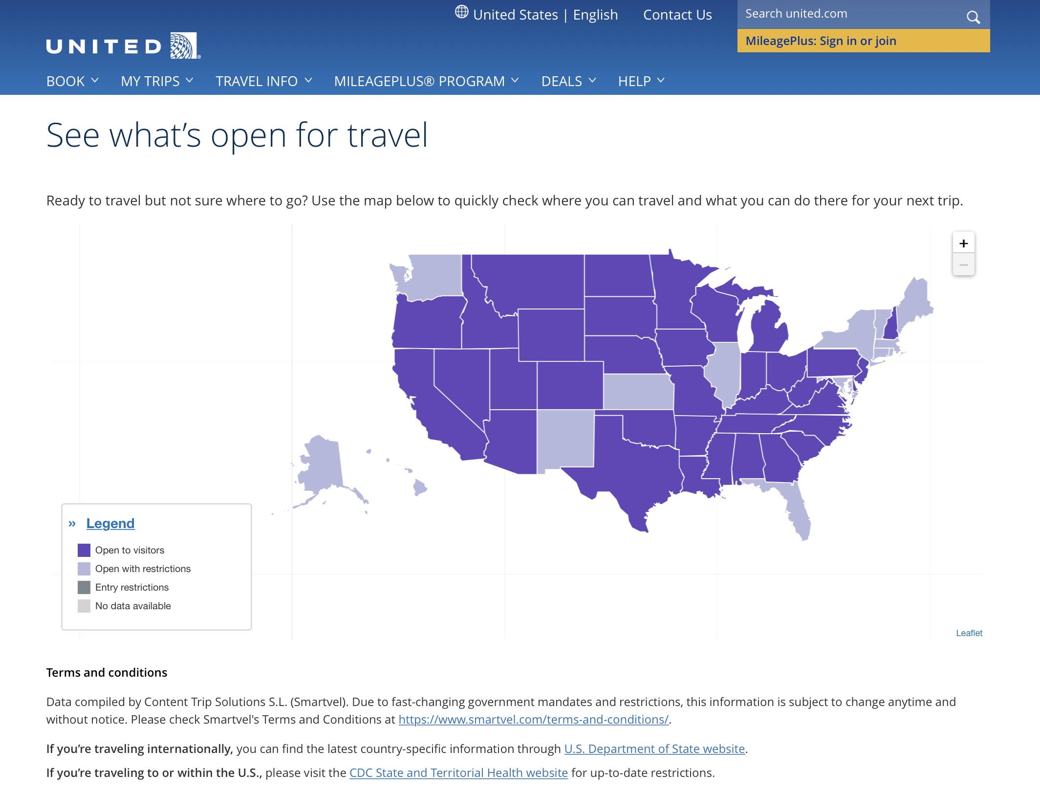Screen dimensions: 1040x795
Task: Expand the BOOK dropdown menu
Action: pyautogui.click(x=72, y=80)
